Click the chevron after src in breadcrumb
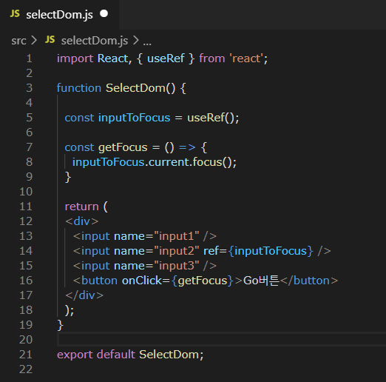The width and height of the screenshot is (386, 382). (x=34, y=41)
